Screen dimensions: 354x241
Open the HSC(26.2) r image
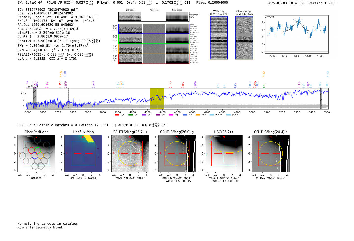[x=224, y=153]
